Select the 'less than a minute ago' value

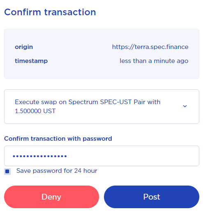[154, 61]
